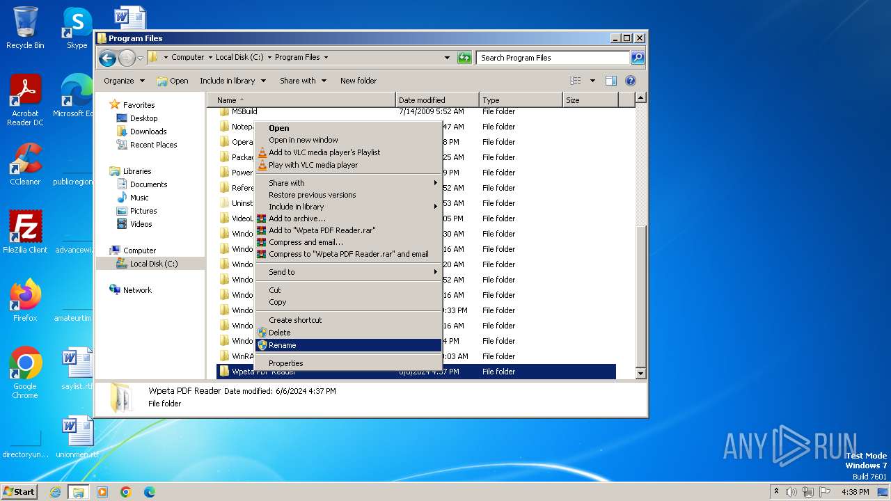The height and width of the screenshot is (501, 891).
Task: Sort by the Type column header
Action: 521,100
